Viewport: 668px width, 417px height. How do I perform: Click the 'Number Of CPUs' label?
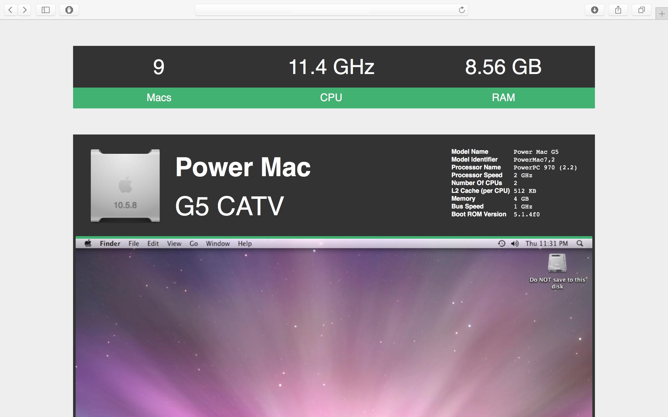click(x=476, y=183)
